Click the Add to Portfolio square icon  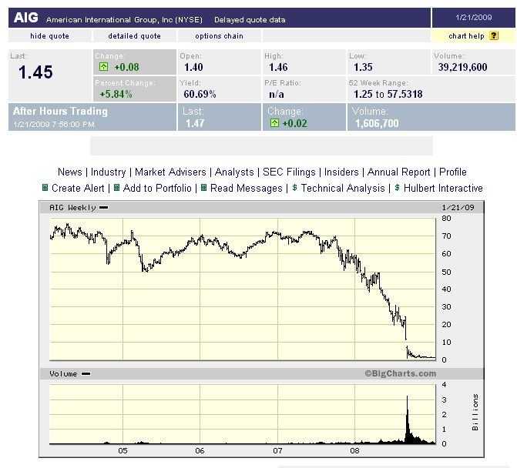(116, 188)
